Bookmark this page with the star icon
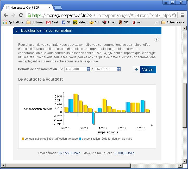 [x=174, y=15]
